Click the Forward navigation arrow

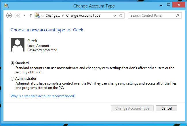[17, 16]
